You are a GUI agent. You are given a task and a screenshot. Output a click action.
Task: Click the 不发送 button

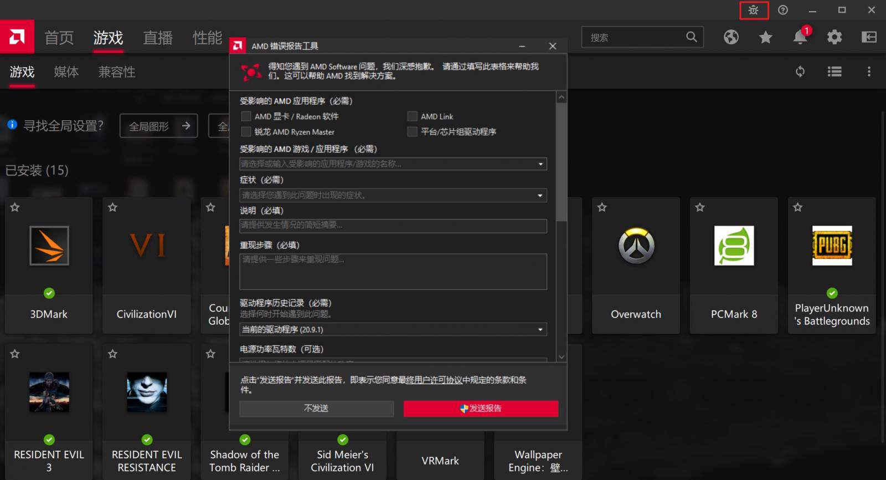coord(316,408)
